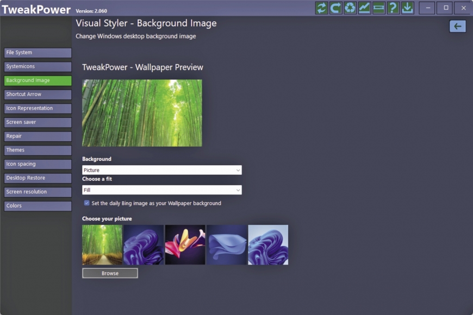Maximize the TweakPower window
The width and height of the screenshot is (473, 315).
[x=446, y=8]
